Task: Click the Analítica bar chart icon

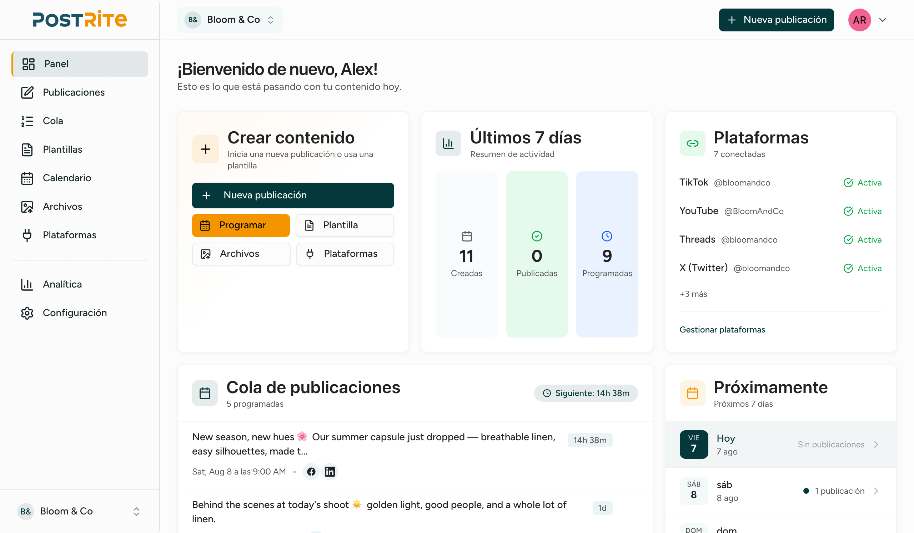Action: 27,284
